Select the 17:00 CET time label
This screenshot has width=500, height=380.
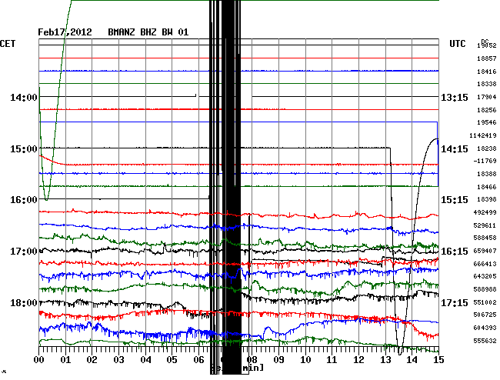point(24,252)
